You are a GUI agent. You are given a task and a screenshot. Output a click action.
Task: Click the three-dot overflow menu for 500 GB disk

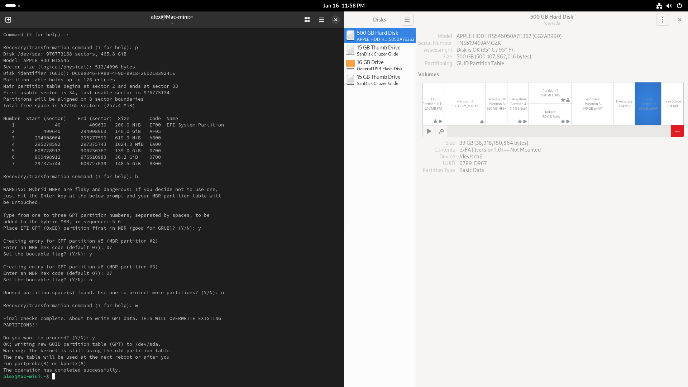[x=663, y=19]
